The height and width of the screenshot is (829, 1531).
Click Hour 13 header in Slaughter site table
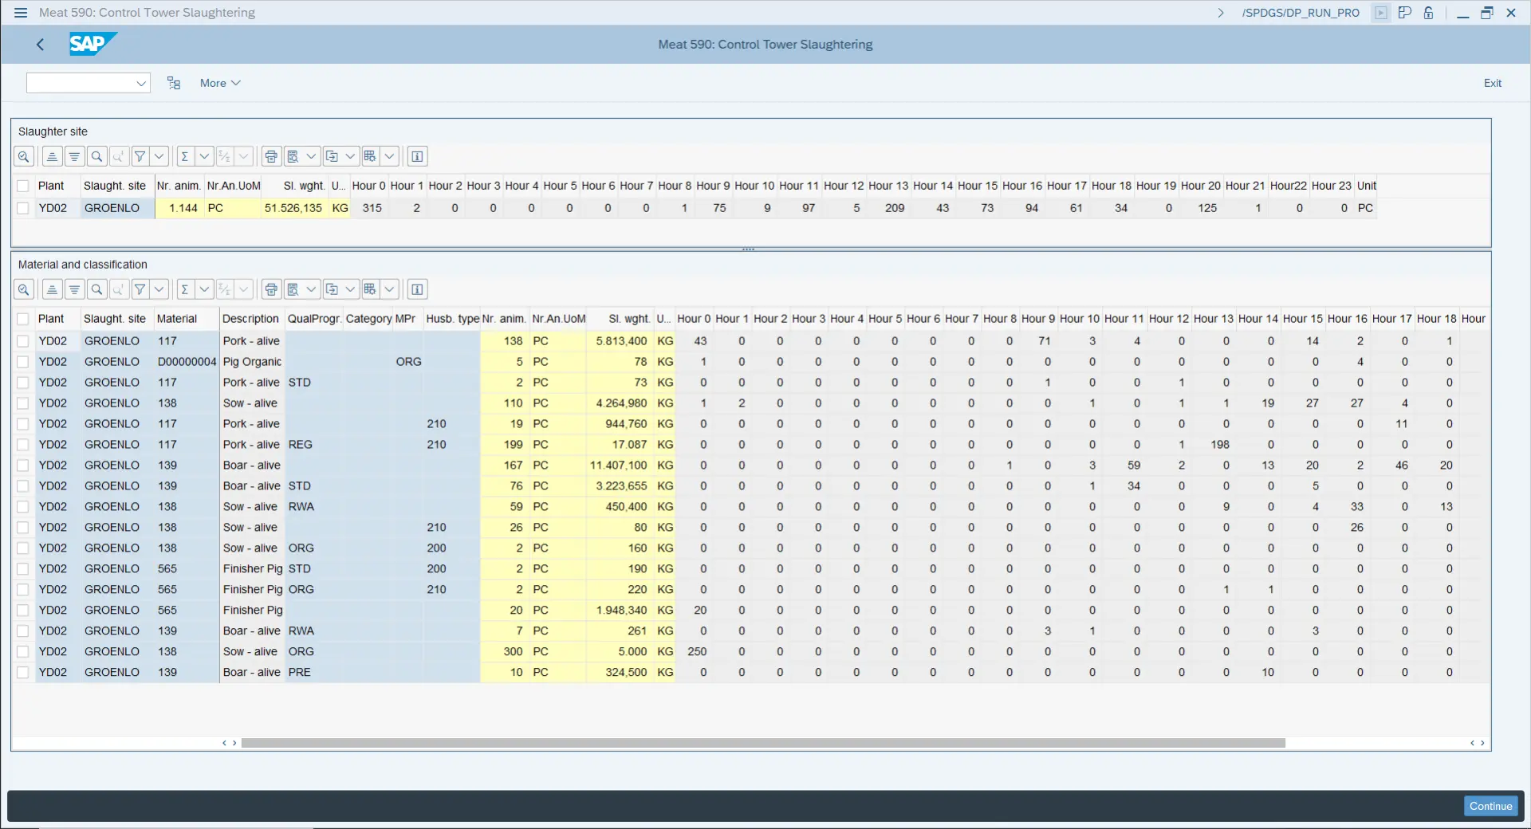(x=888, y=186)
